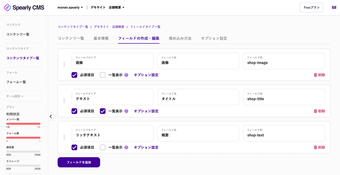Click the shop-image フィールドID input
340x175 pixels.
click(x=284, y=61)
